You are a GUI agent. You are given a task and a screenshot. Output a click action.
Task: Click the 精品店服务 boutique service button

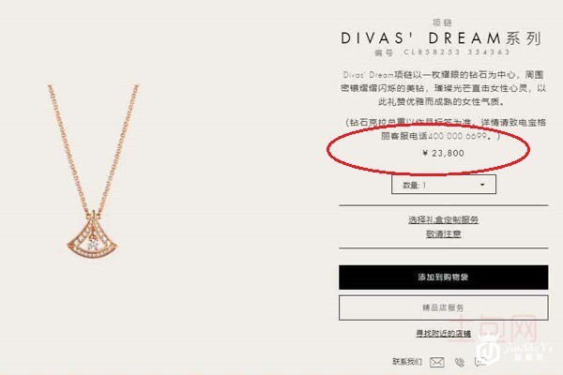coord(444,307)
